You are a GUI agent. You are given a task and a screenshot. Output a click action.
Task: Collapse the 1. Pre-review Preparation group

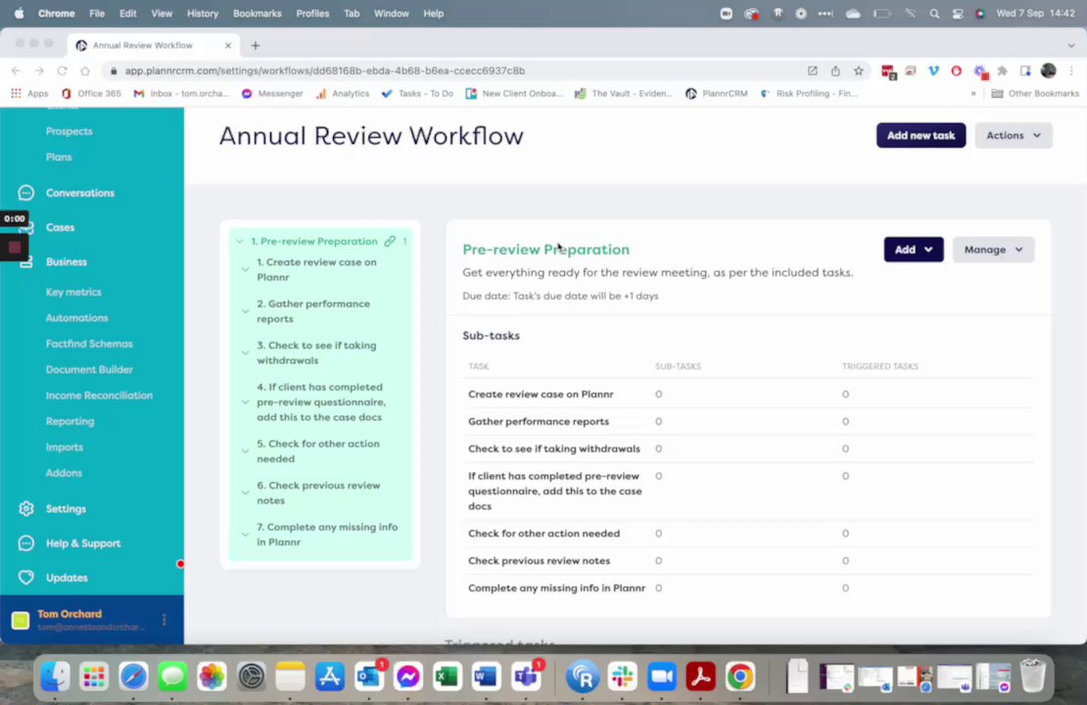[x=239, y=241]
